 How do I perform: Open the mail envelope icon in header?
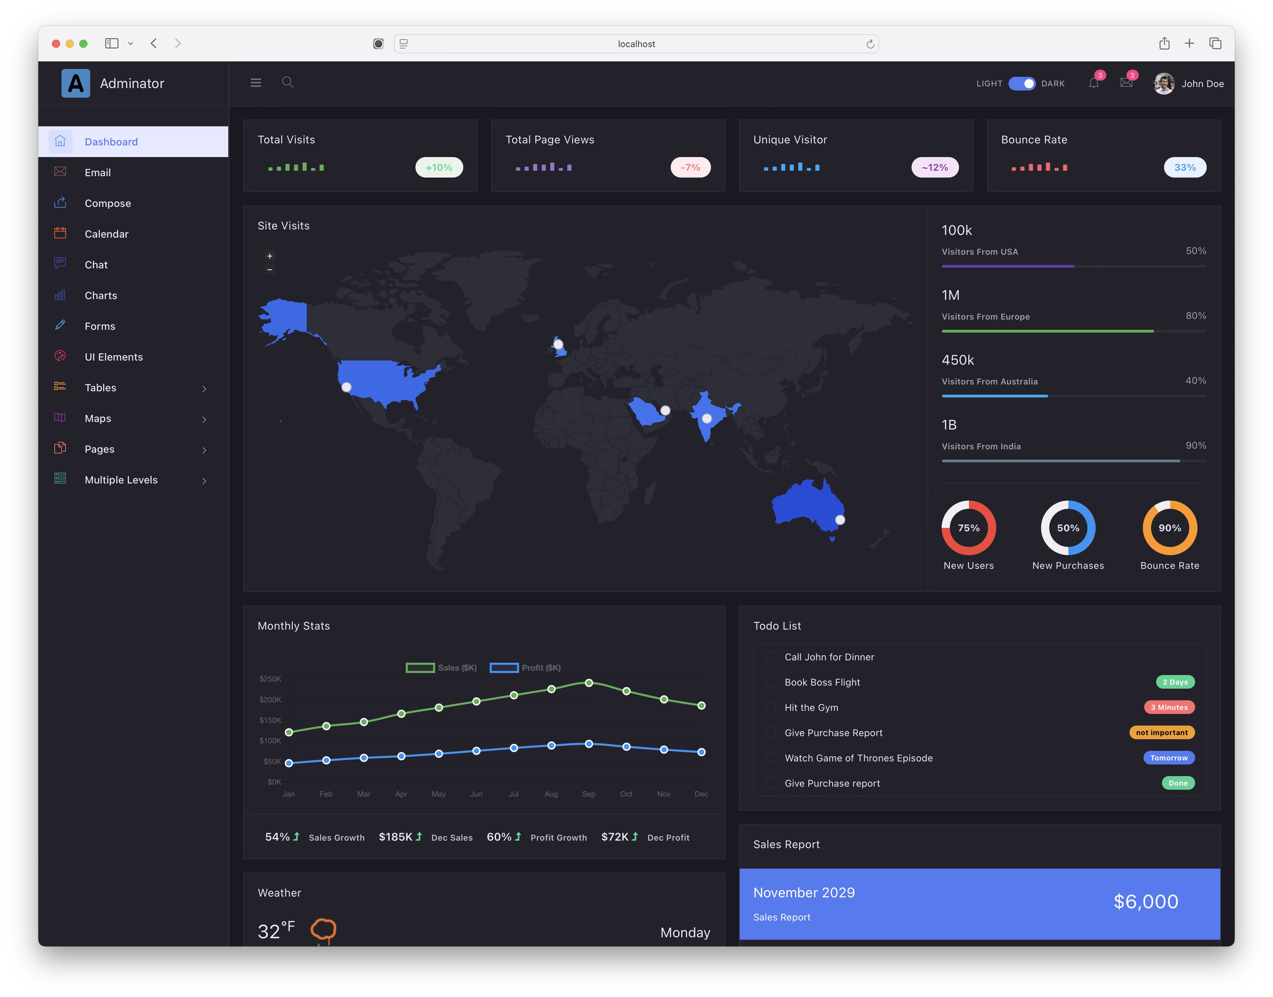(1126, 83)
